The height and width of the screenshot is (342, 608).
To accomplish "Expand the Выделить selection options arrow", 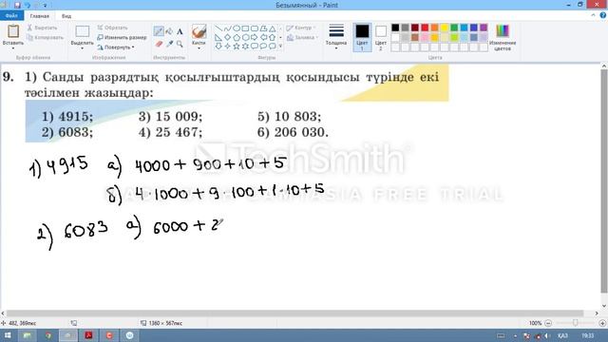I will click(x=83, y=47).
